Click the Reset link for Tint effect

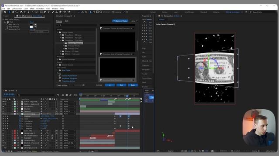[32, 22]
